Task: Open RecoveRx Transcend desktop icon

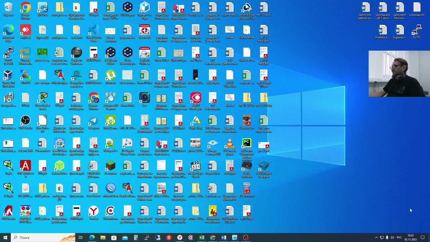Action: click(144, 32)
